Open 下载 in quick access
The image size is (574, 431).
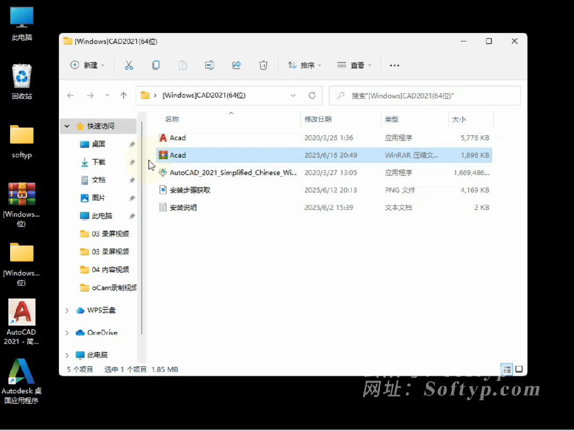[x=98, y=162]
